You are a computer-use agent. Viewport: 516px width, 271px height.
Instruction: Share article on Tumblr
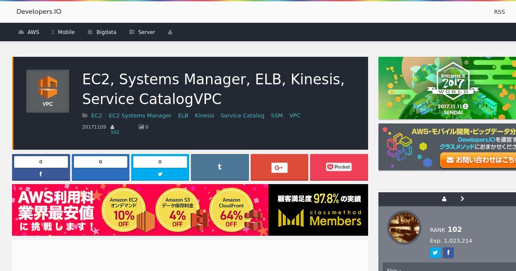point(220,167)
